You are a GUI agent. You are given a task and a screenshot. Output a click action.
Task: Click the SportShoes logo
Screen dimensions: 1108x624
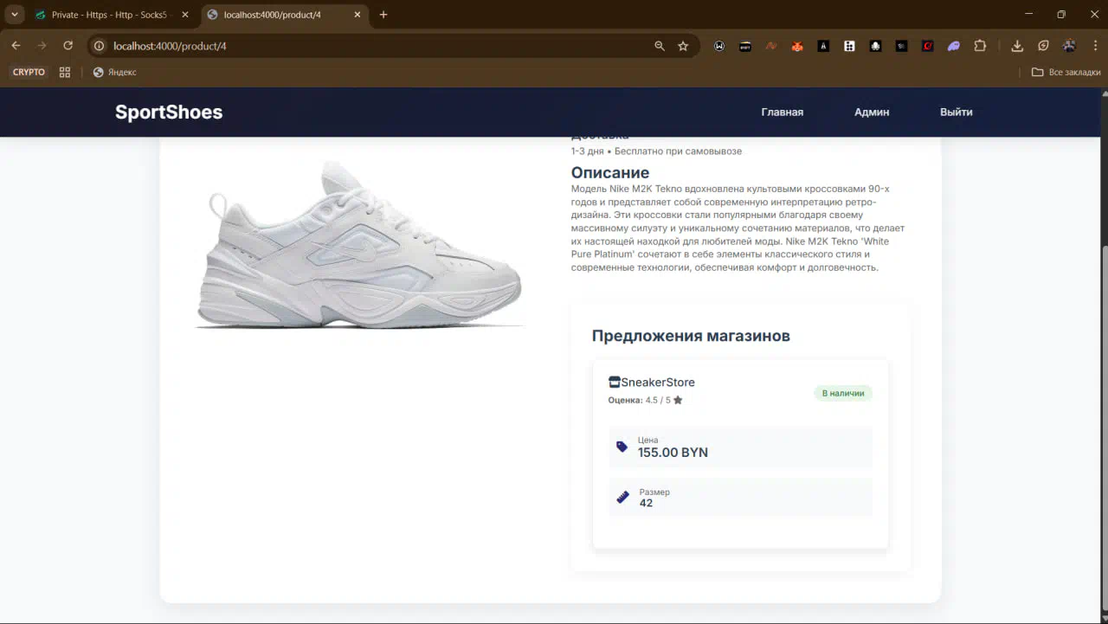pos(169,112)
